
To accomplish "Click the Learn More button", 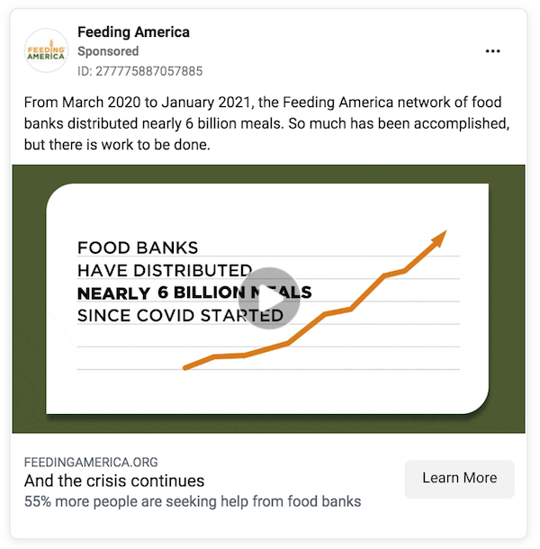I will tap(460, 479).
